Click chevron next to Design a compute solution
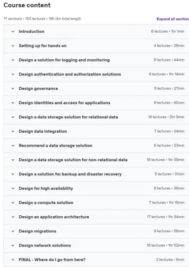 pyautogui.click(x=13, y=203)
